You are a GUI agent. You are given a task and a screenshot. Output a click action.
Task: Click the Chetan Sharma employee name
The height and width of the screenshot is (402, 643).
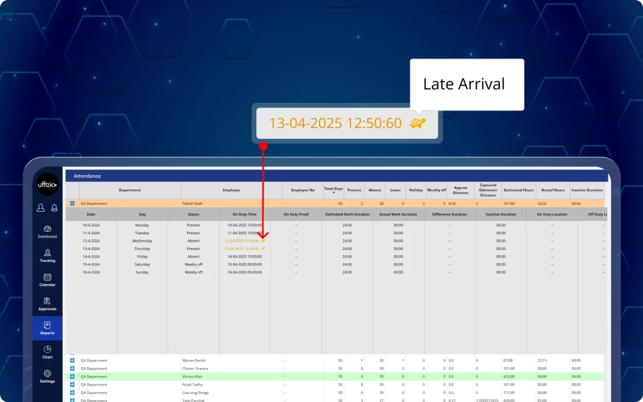click(195, 368)
